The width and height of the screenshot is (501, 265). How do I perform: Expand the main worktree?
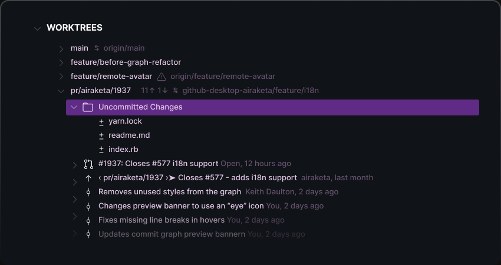coord(61,48)
